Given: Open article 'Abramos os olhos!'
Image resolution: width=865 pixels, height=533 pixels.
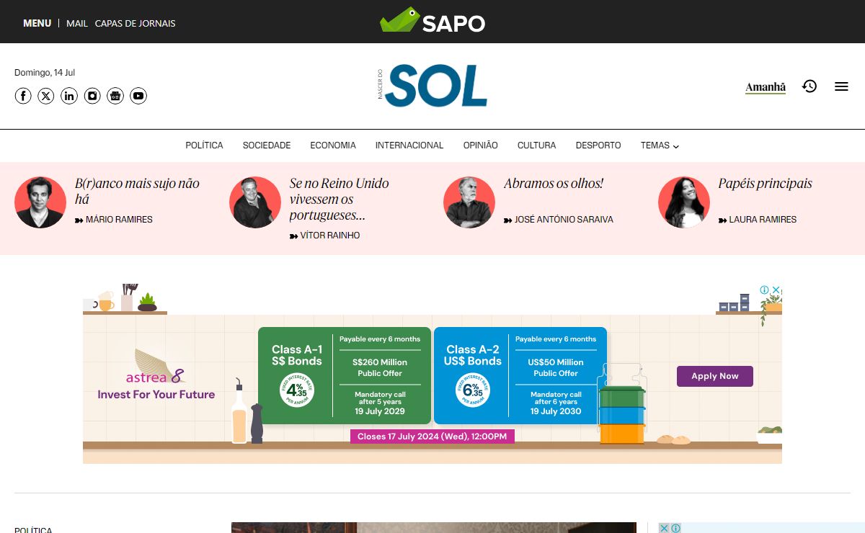Looking at the screenshot, I should (x=554, y=184).
